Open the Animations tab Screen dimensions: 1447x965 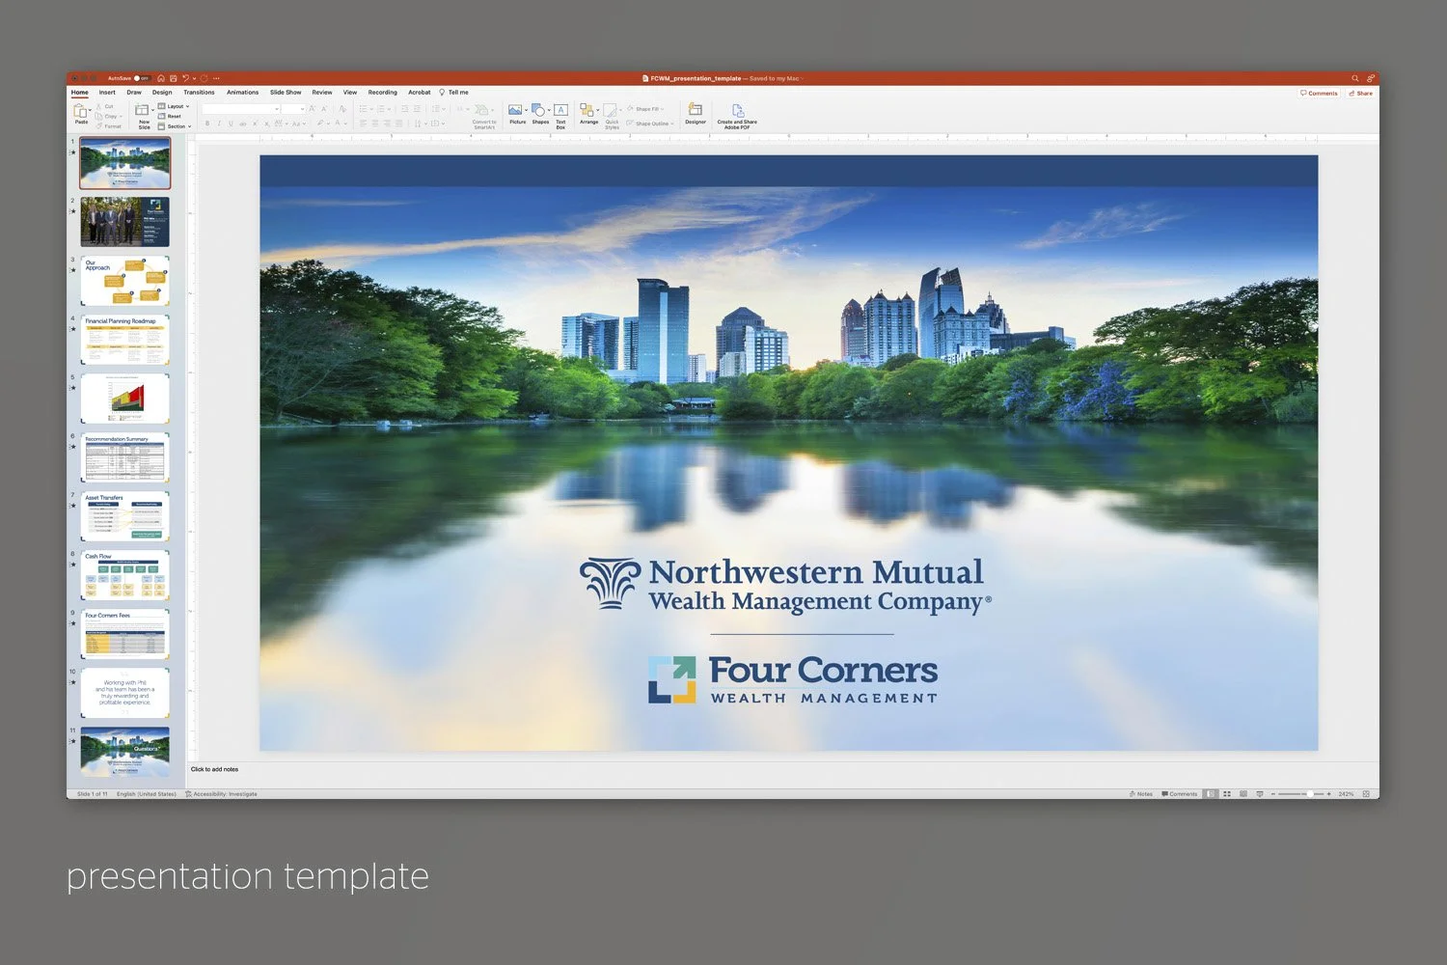click(x=242, y=93)
